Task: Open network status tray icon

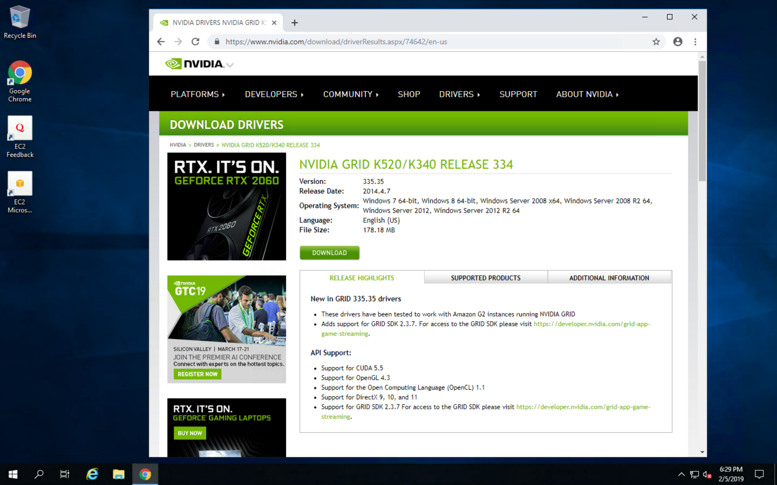Action: click(x=694, y=474)
